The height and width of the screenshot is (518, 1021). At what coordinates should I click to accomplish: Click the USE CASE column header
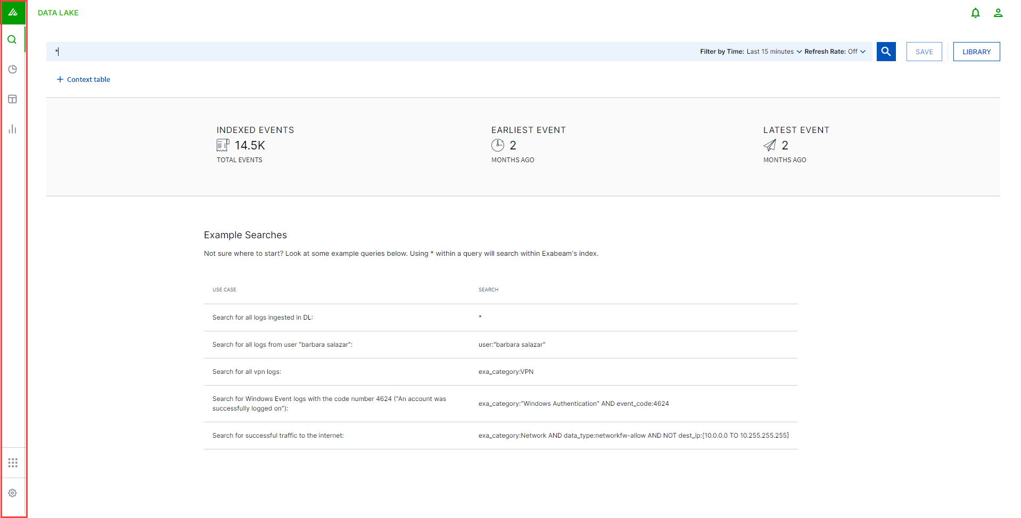(224, 290)
